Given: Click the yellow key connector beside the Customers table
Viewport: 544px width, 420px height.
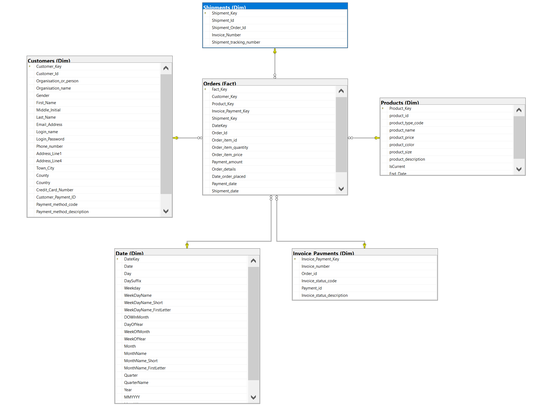Looking at the screenshot, I should click(176, 138).
